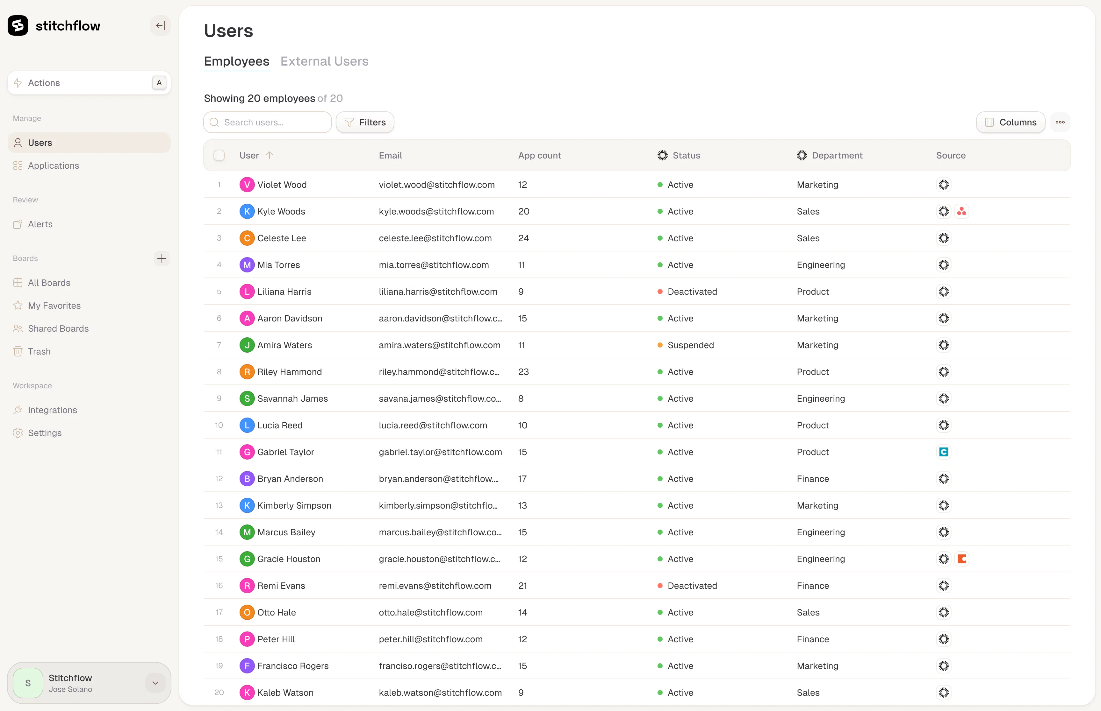Click Celeste Lee's avatar icon
The width and height of the screenshot is (1101, 711).
pyautogui.click(x=247, y=238)
